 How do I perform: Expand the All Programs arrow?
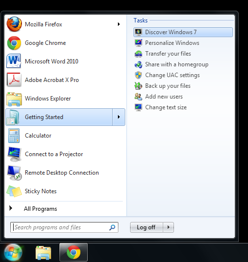pyautogui.click(x=11, y=208)
